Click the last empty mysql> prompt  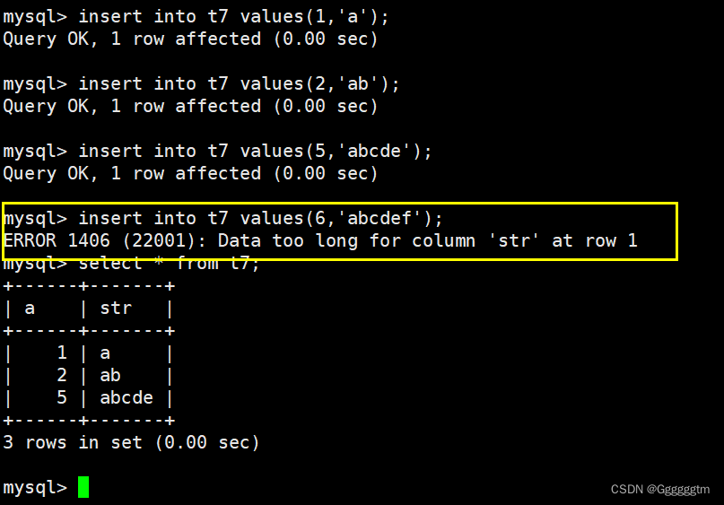[x=35, y=487]
